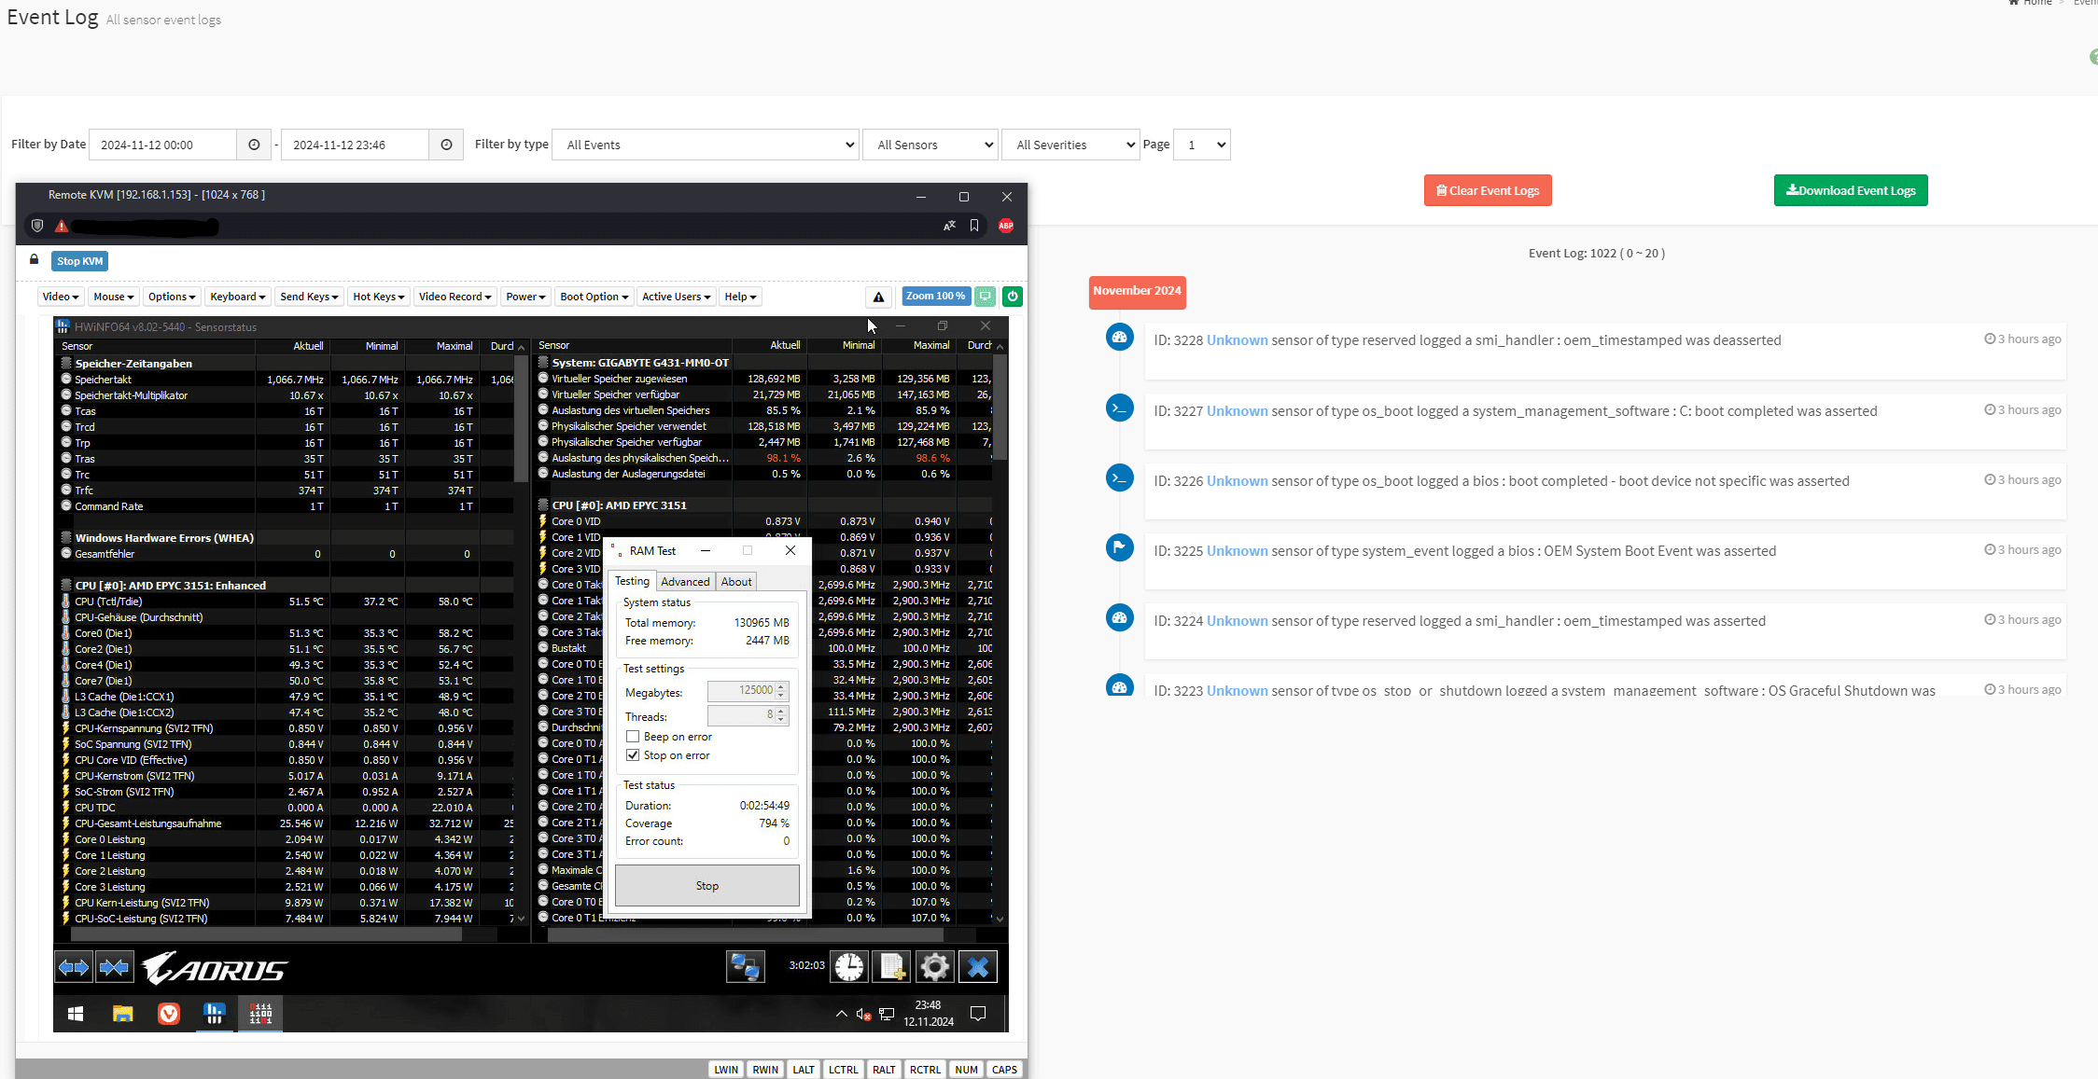Click the green power icon in KVM toolbar

(1012, 297)
